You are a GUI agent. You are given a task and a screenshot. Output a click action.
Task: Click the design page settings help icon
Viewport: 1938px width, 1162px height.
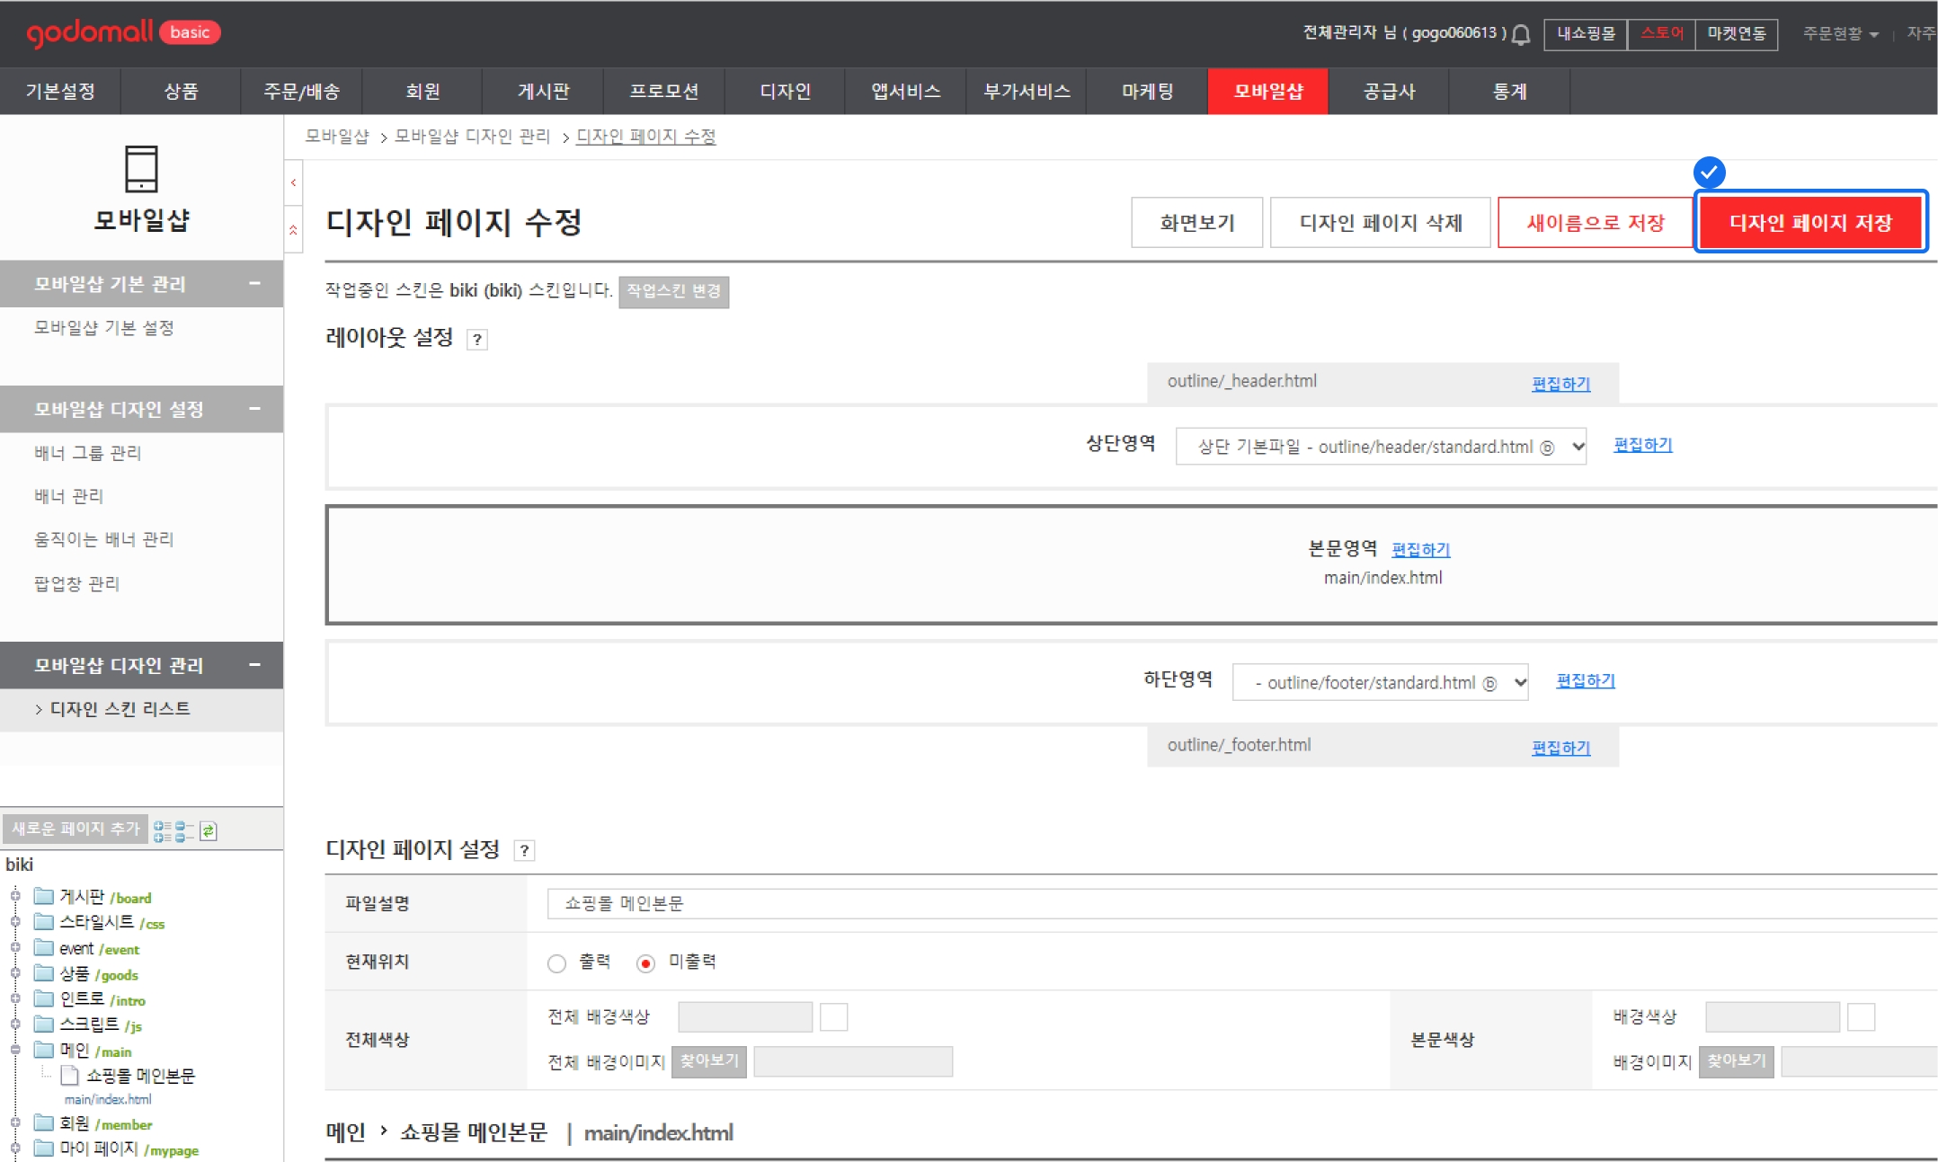pyautogui.click(x=524, y=850)
